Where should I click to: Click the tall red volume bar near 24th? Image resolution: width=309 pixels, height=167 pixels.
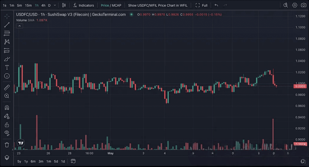point(37,132)
